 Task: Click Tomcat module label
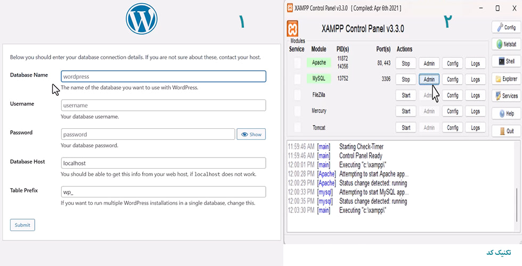point(319,128)
